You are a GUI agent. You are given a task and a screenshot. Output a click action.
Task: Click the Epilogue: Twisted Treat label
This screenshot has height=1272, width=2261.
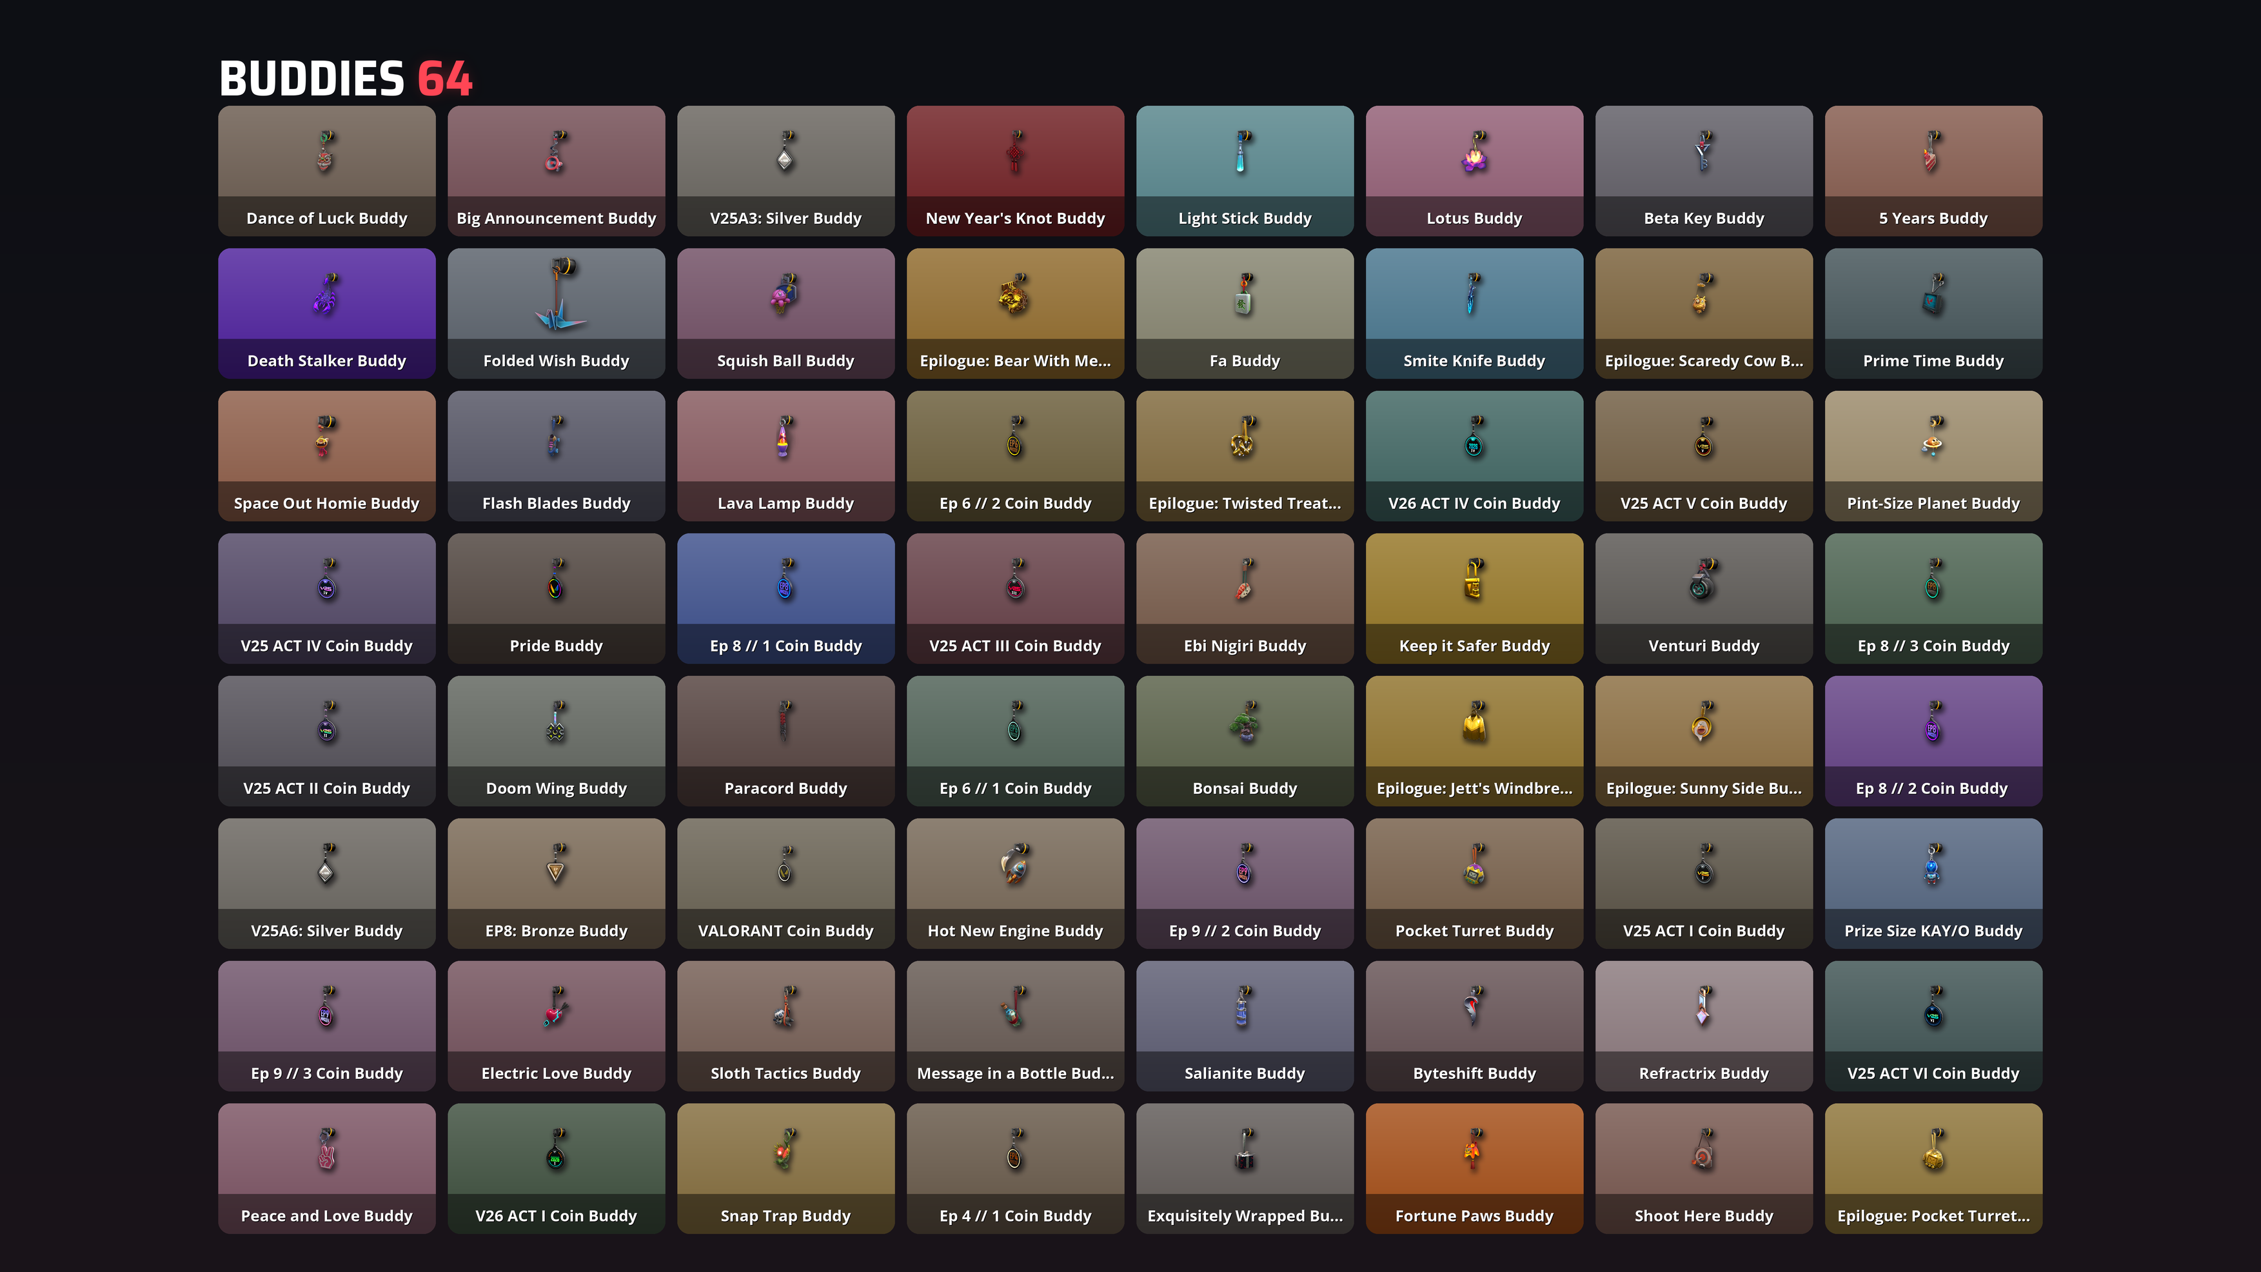(1245, 503)
